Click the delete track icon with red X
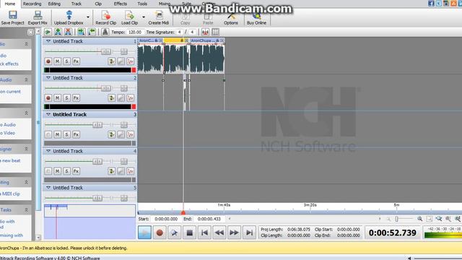Viewport: 462px width, 260px height. pos(68,32)
